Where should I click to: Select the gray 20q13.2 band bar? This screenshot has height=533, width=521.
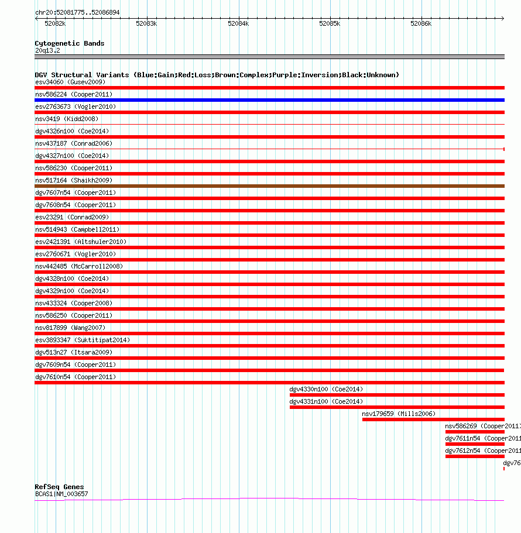coord(269,57)
